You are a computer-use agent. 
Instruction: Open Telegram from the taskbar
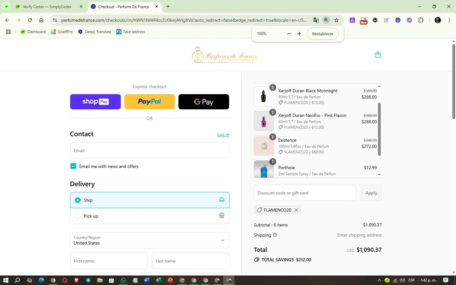88,280
